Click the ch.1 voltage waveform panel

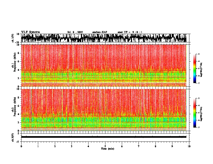(105, 38)
